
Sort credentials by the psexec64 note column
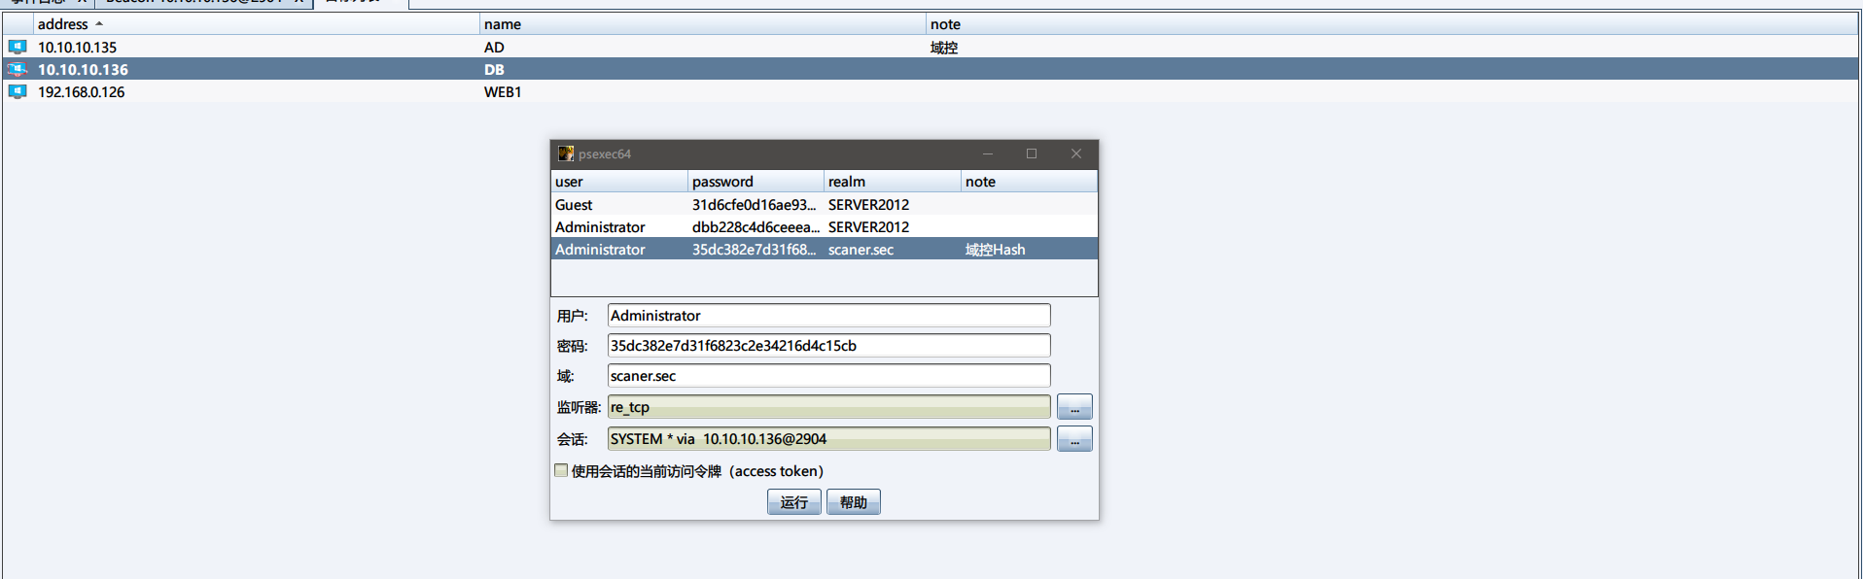(x=1030, y=182)
